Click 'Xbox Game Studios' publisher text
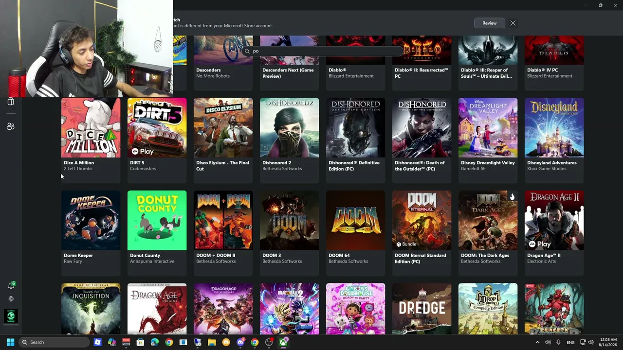The image size is (623, 350). point(547,169)
